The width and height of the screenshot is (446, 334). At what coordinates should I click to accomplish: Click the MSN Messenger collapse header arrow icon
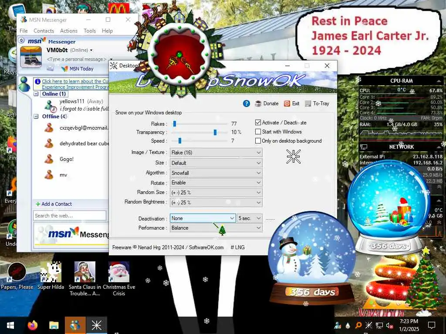point(21,40)
